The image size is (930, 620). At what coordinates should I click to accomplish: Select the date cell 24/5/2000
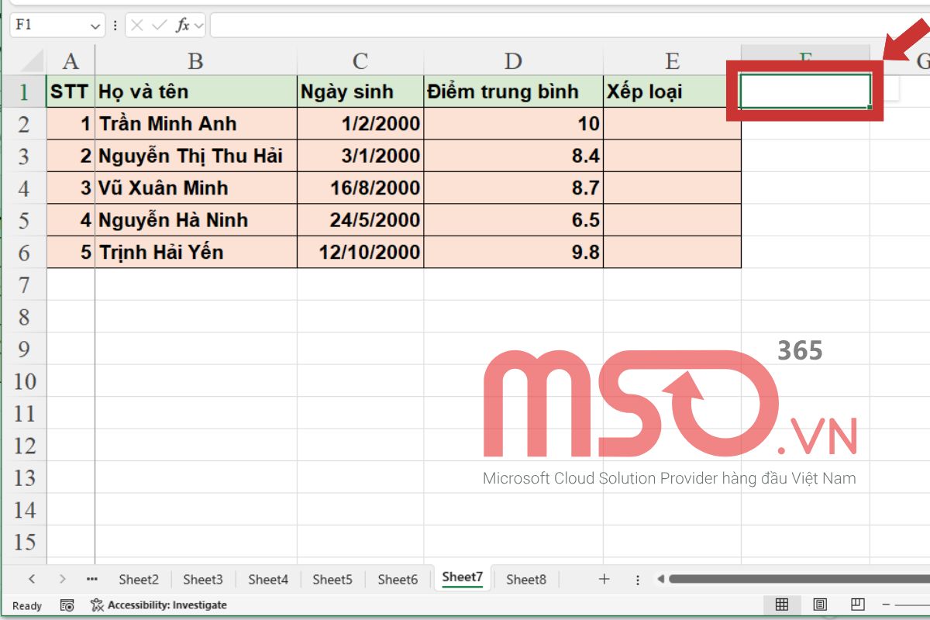click(360, 220)
